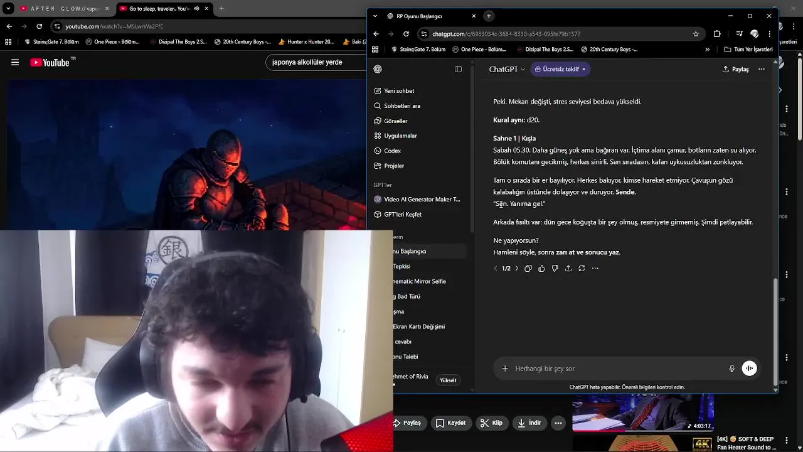Open Chrome three-dot menu in ChatGPT window

[769, 34]
